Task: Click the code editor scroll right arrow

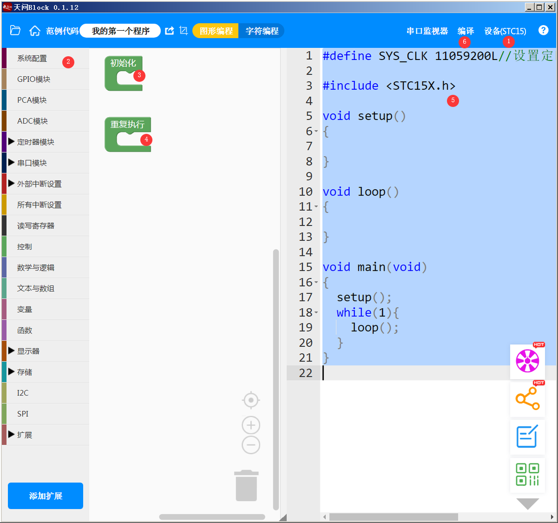Action: point(552,517)
